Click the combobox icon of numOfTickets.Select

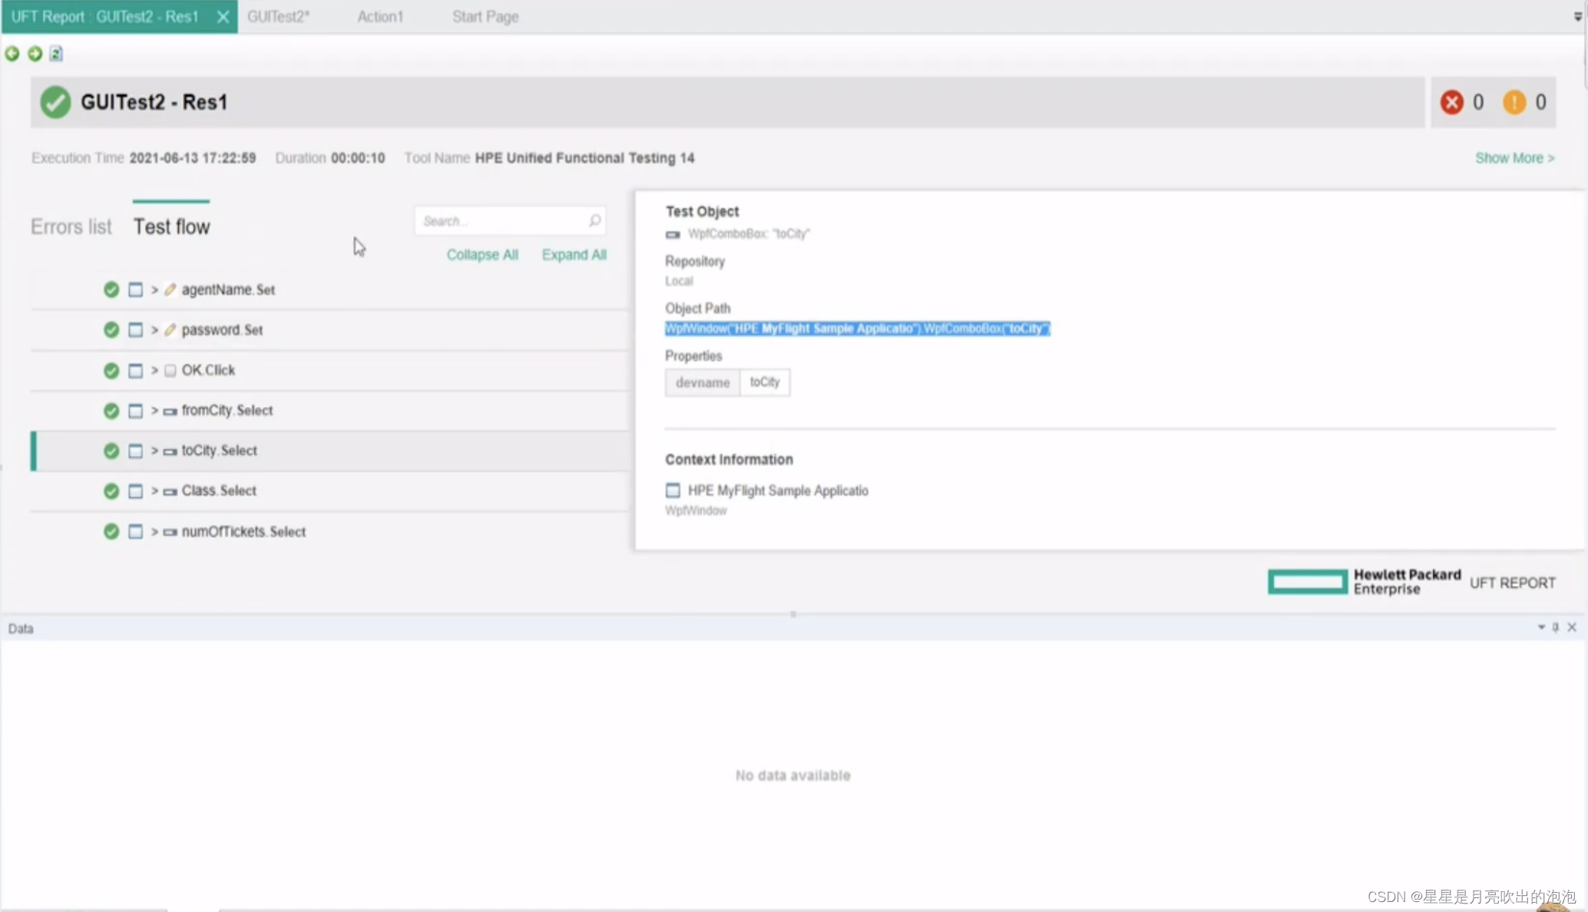170,532
